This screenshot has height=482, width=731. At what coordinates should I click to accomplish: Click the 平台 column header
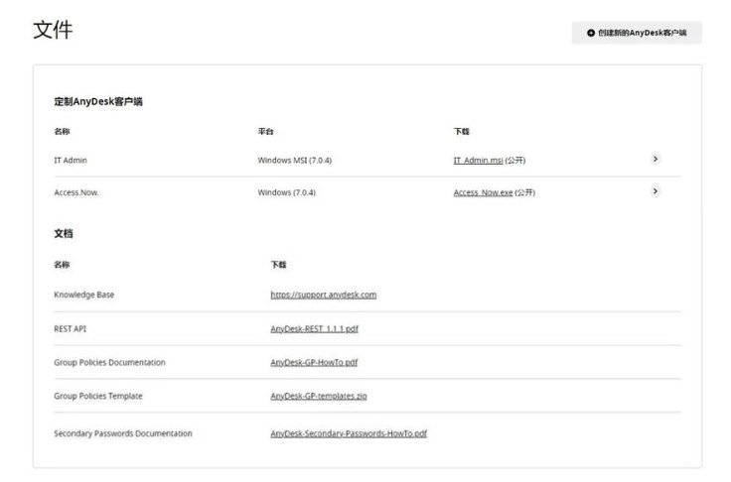pos(266,131)
